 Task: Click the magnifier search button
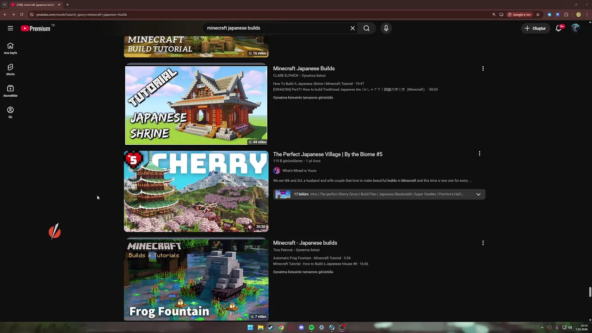366,28
